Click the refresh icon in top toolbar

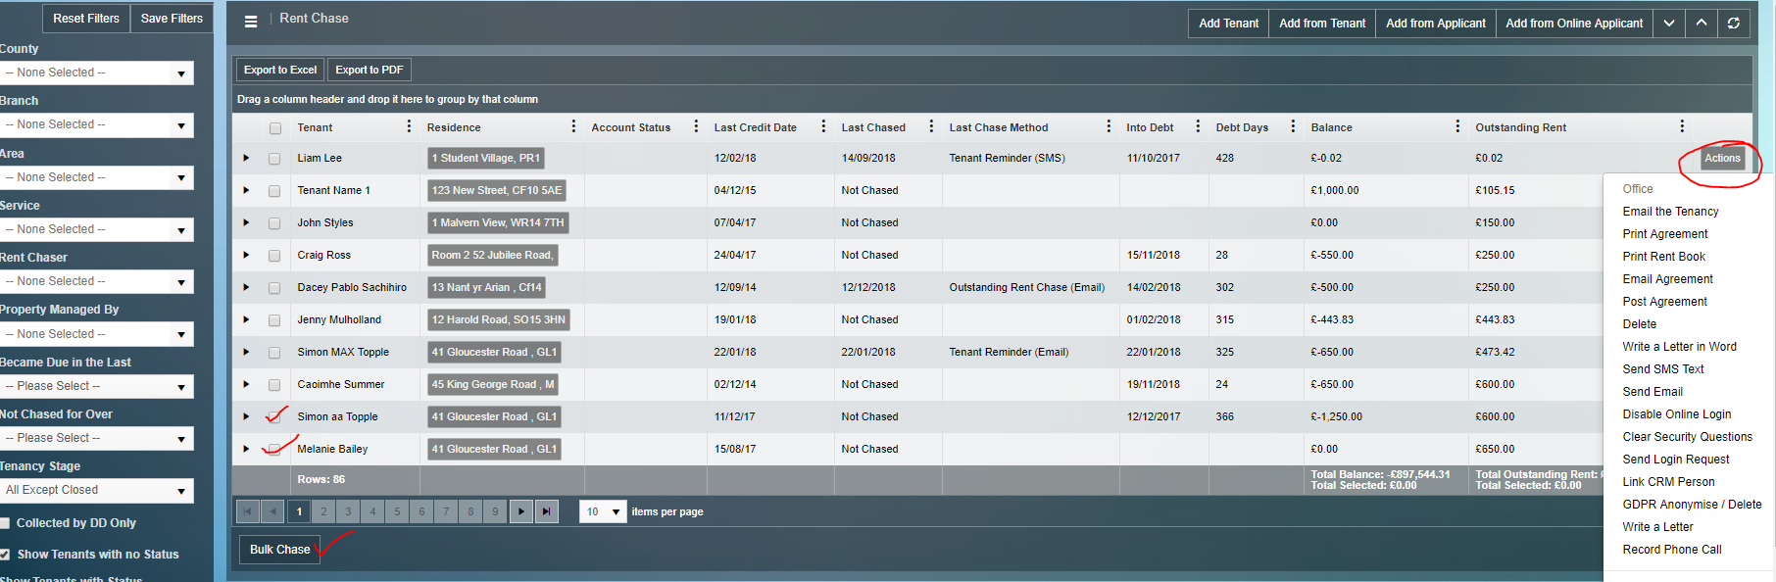pos(1733,24)
